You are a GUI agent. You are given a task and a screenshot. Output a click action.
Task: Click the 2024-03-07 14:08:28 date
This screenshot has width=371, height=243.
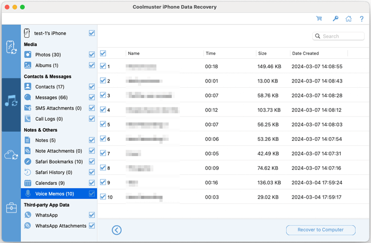click(x=317, y=95)
